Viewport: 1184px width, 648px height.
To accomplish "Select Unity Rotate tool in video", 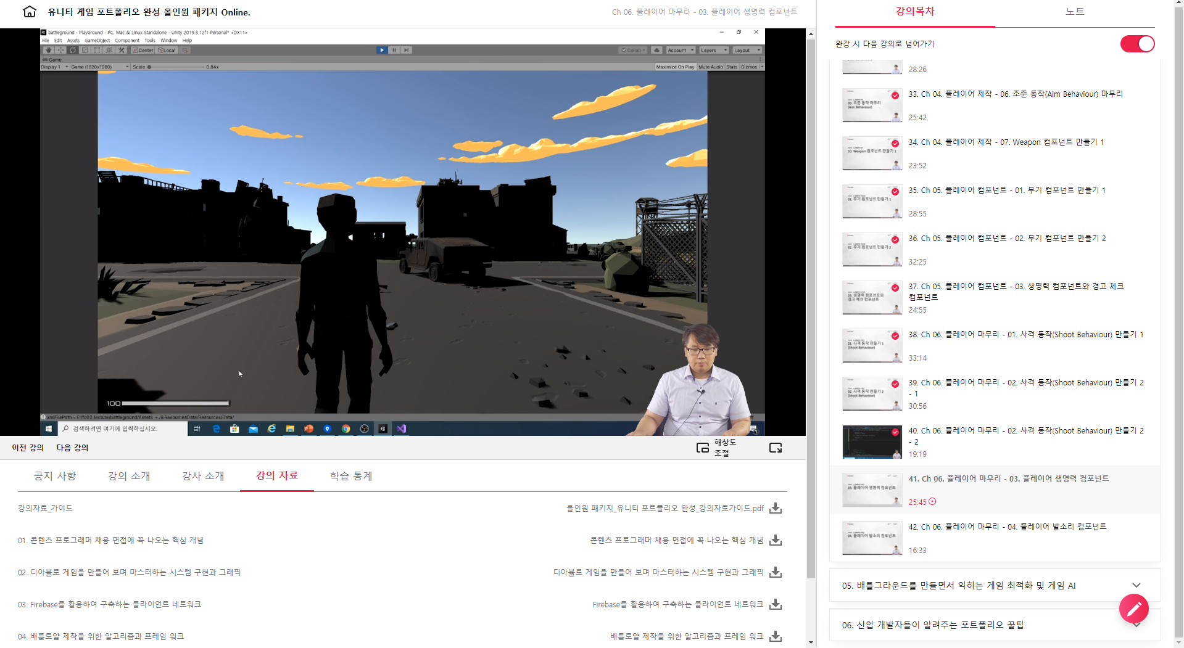I will click(x=73, y=50).
